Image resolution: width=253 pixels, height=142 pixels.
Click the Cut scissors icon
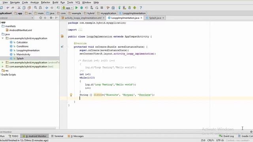tap(19, 8)
